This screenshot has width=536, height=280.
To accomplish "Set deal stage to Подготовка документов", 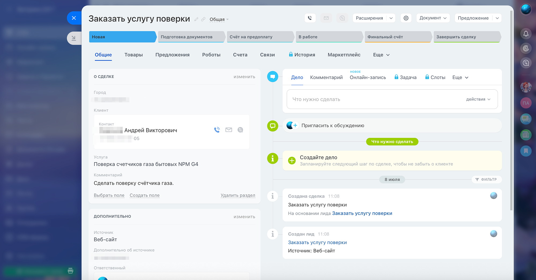I will (191, 37).
